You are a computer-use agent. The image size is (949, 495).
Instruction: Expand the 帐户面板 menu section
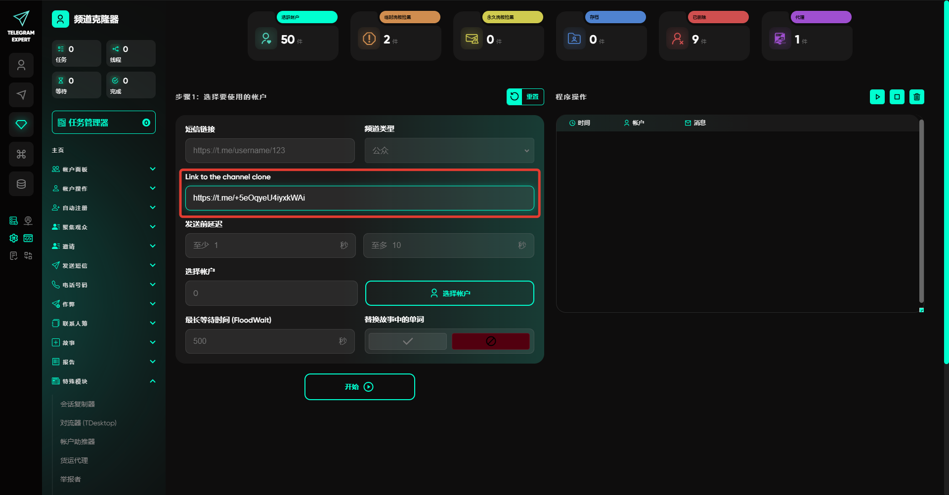[x=103, y=169]
